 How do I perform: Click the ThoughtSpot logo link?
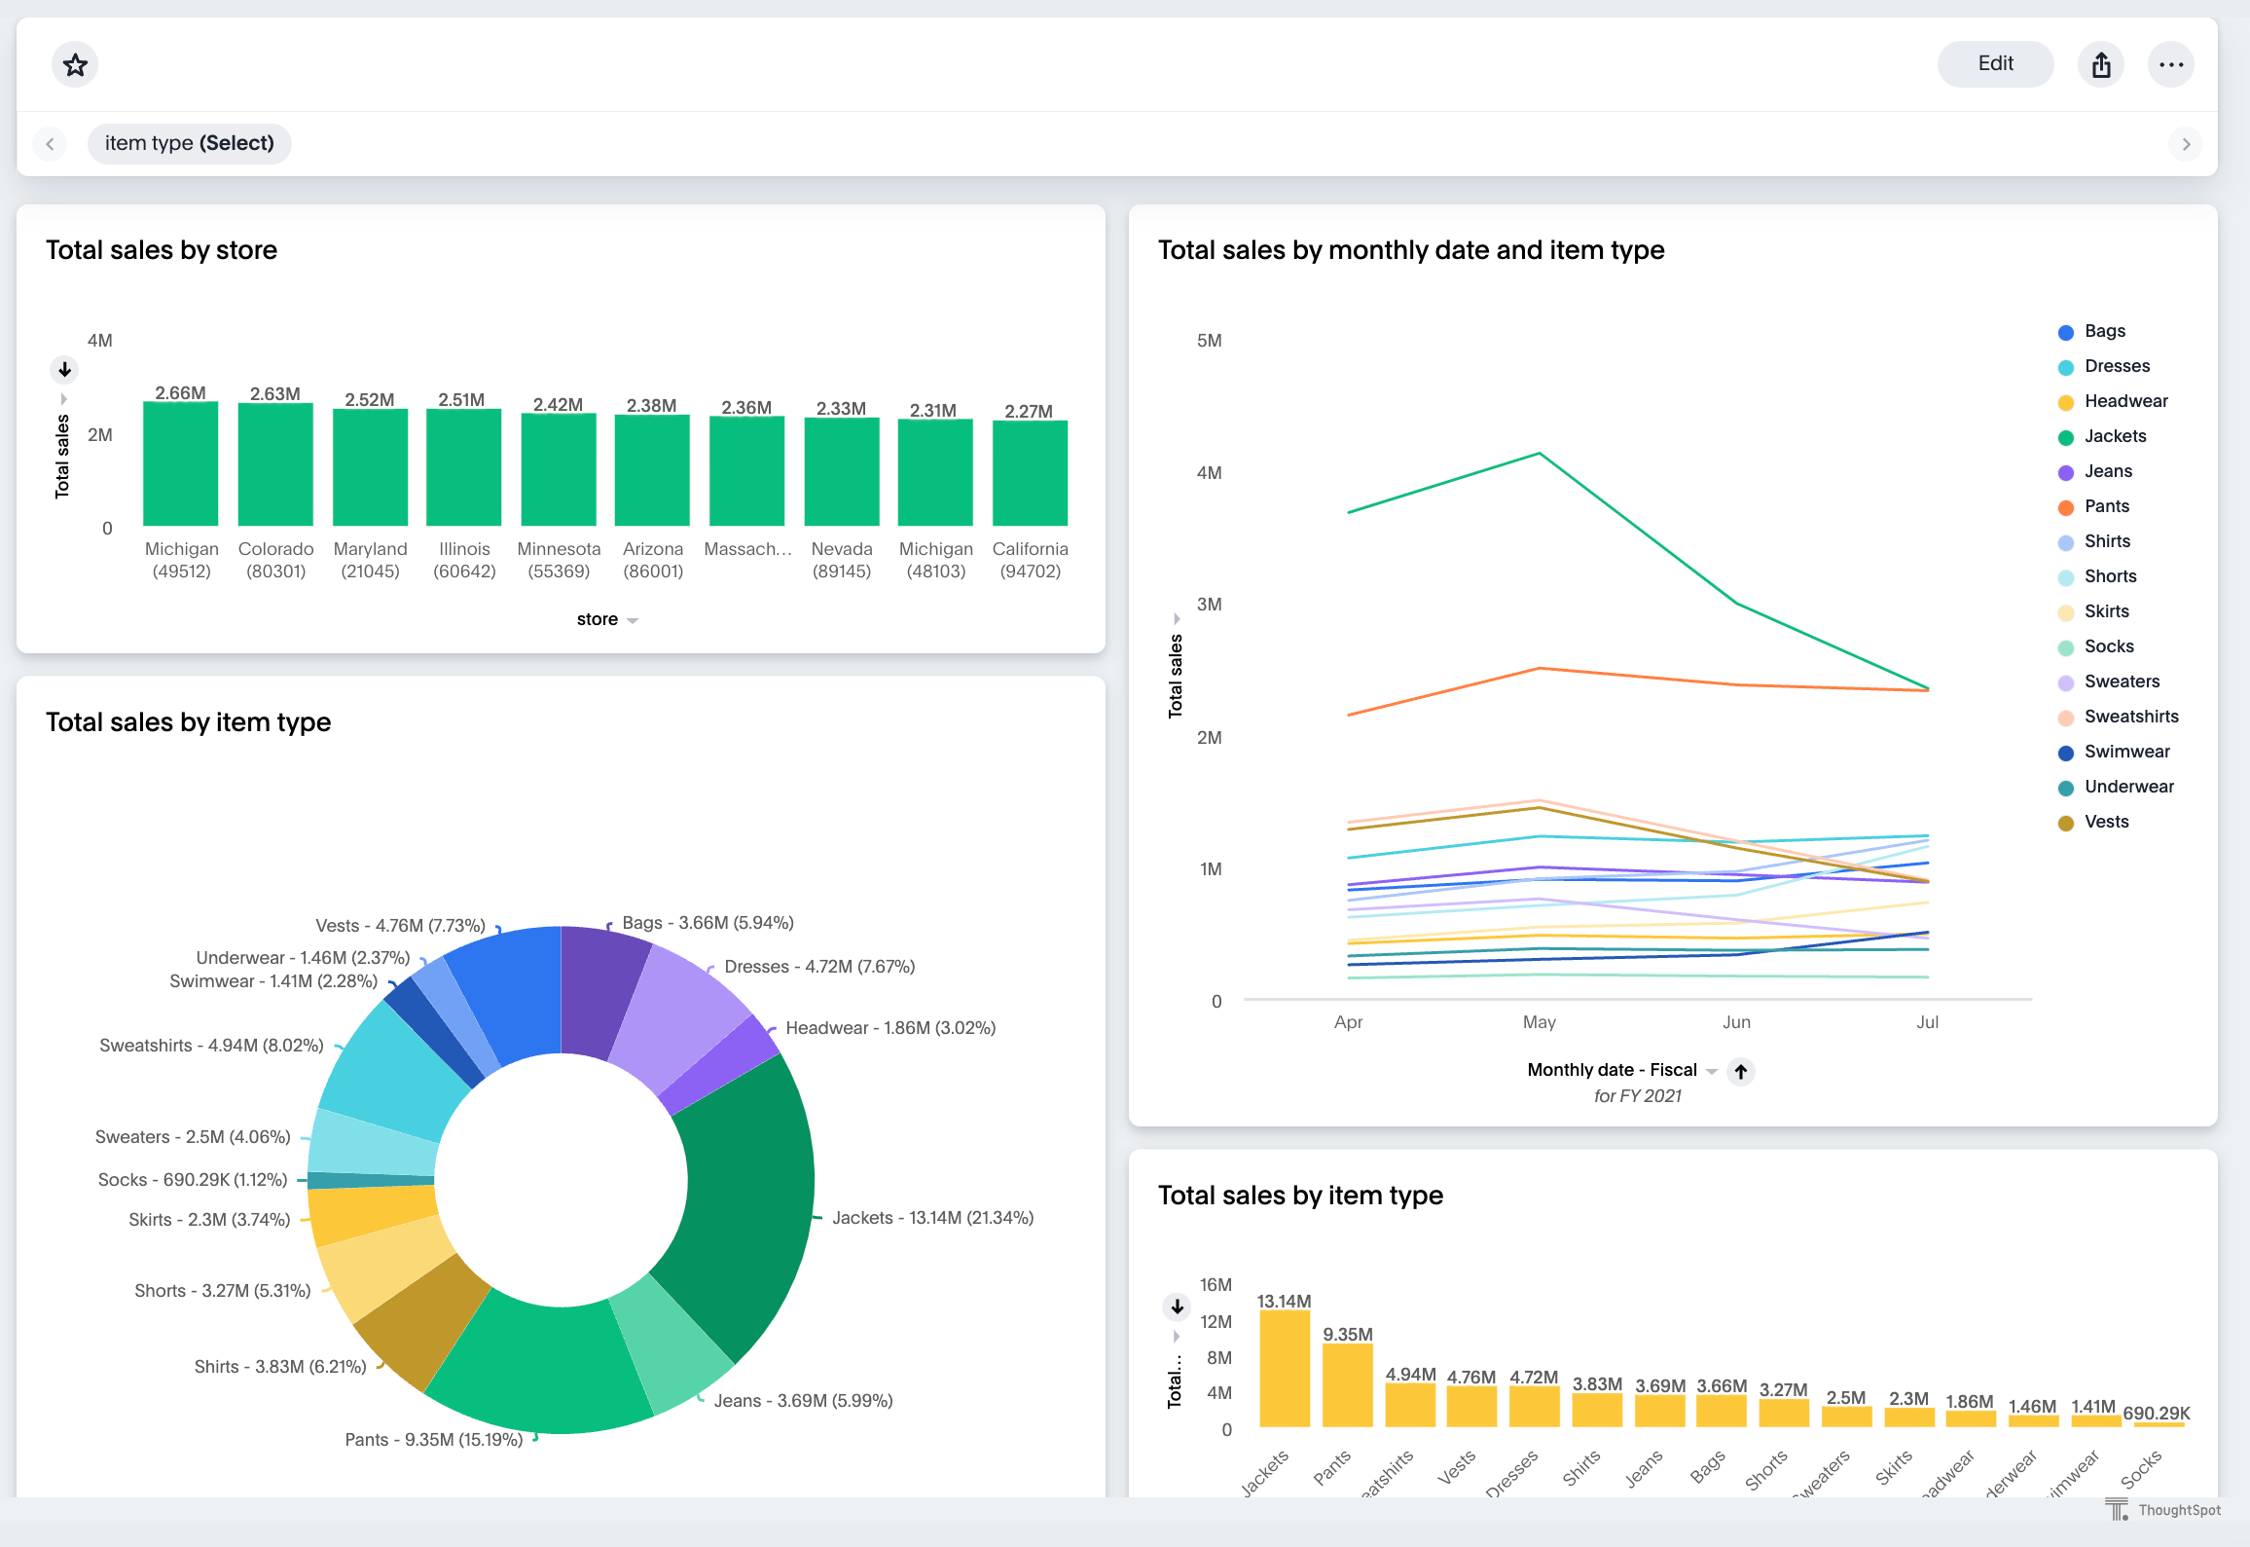[2162, 1510]
